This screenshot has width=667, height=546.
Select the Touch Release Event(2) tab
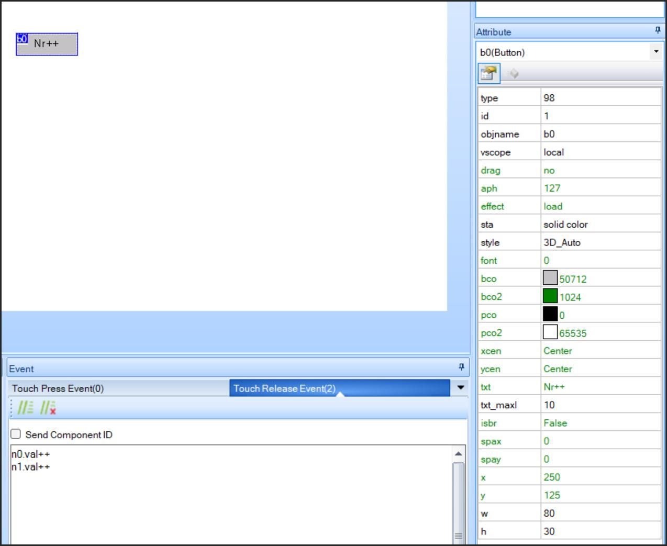click(339, 388)
